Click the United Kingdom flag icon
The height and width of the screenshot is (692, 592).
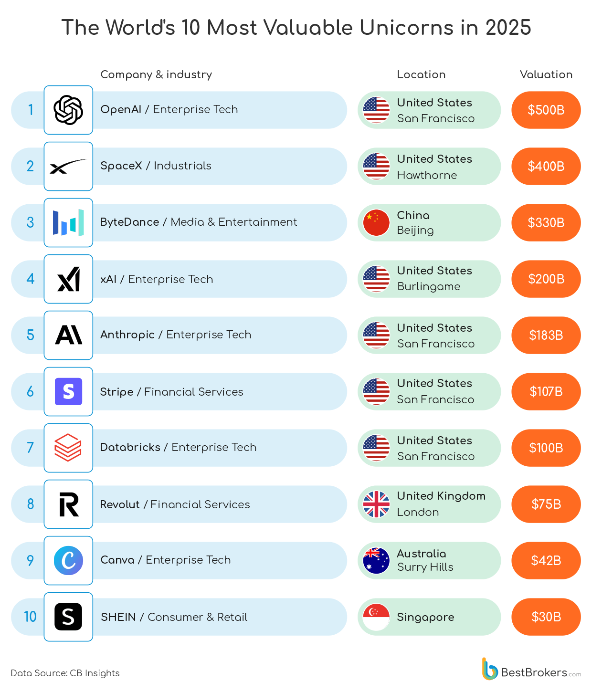pos(376,504)
